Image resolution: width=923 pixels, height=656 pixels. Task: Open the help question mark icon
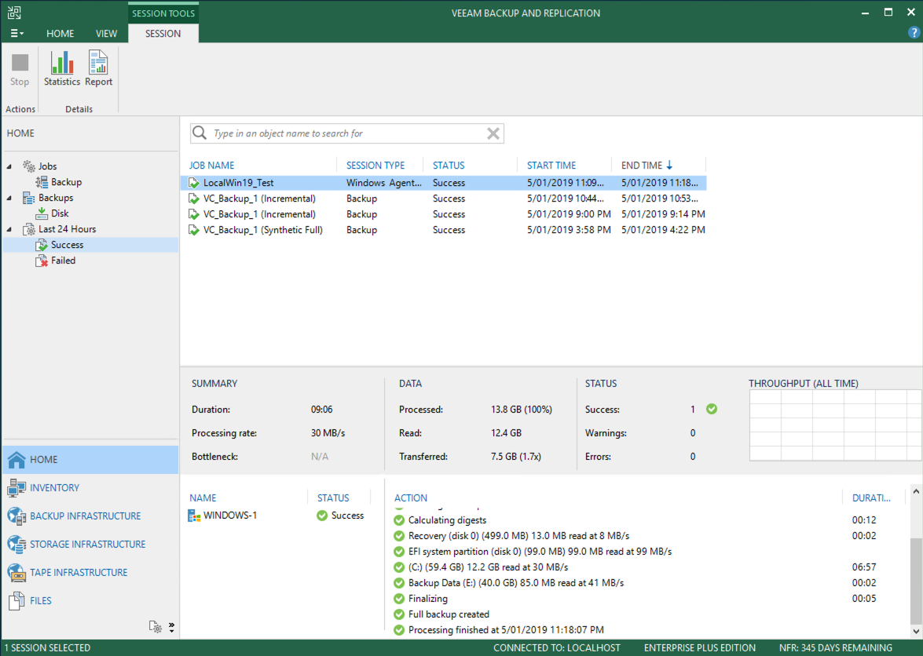pyautogui.click(x=914, y=33)
